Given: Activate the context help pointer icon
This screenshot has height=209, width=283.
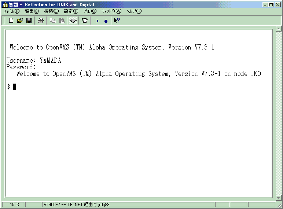Looking at the screenshot, I should pos(117,21).
